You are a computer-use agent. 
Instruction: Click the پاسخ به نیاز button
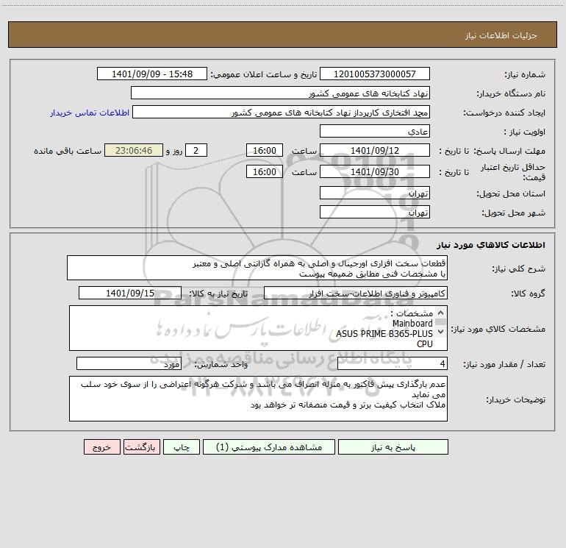pos(393,447)
